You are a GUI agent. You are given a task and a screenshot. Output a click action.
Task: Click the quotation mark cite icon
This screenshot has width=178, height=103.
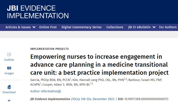point(9,100)
